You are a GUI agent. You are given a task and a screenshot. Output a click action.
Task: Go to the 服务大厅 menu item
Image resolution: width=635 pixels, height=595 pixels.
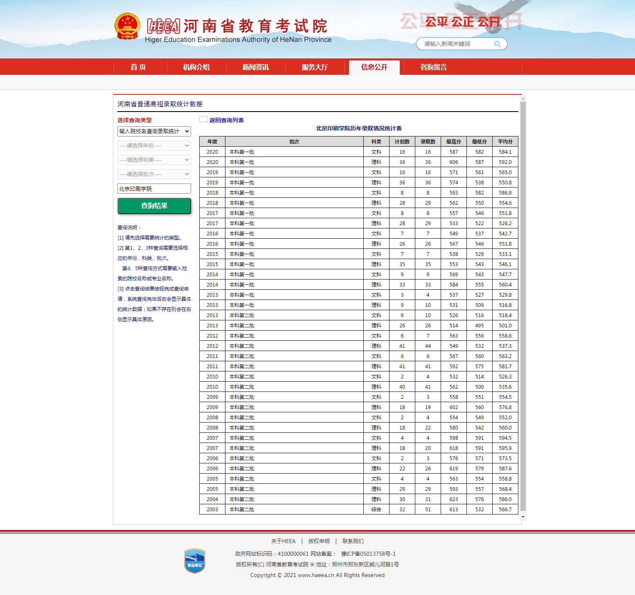point(315,67)
